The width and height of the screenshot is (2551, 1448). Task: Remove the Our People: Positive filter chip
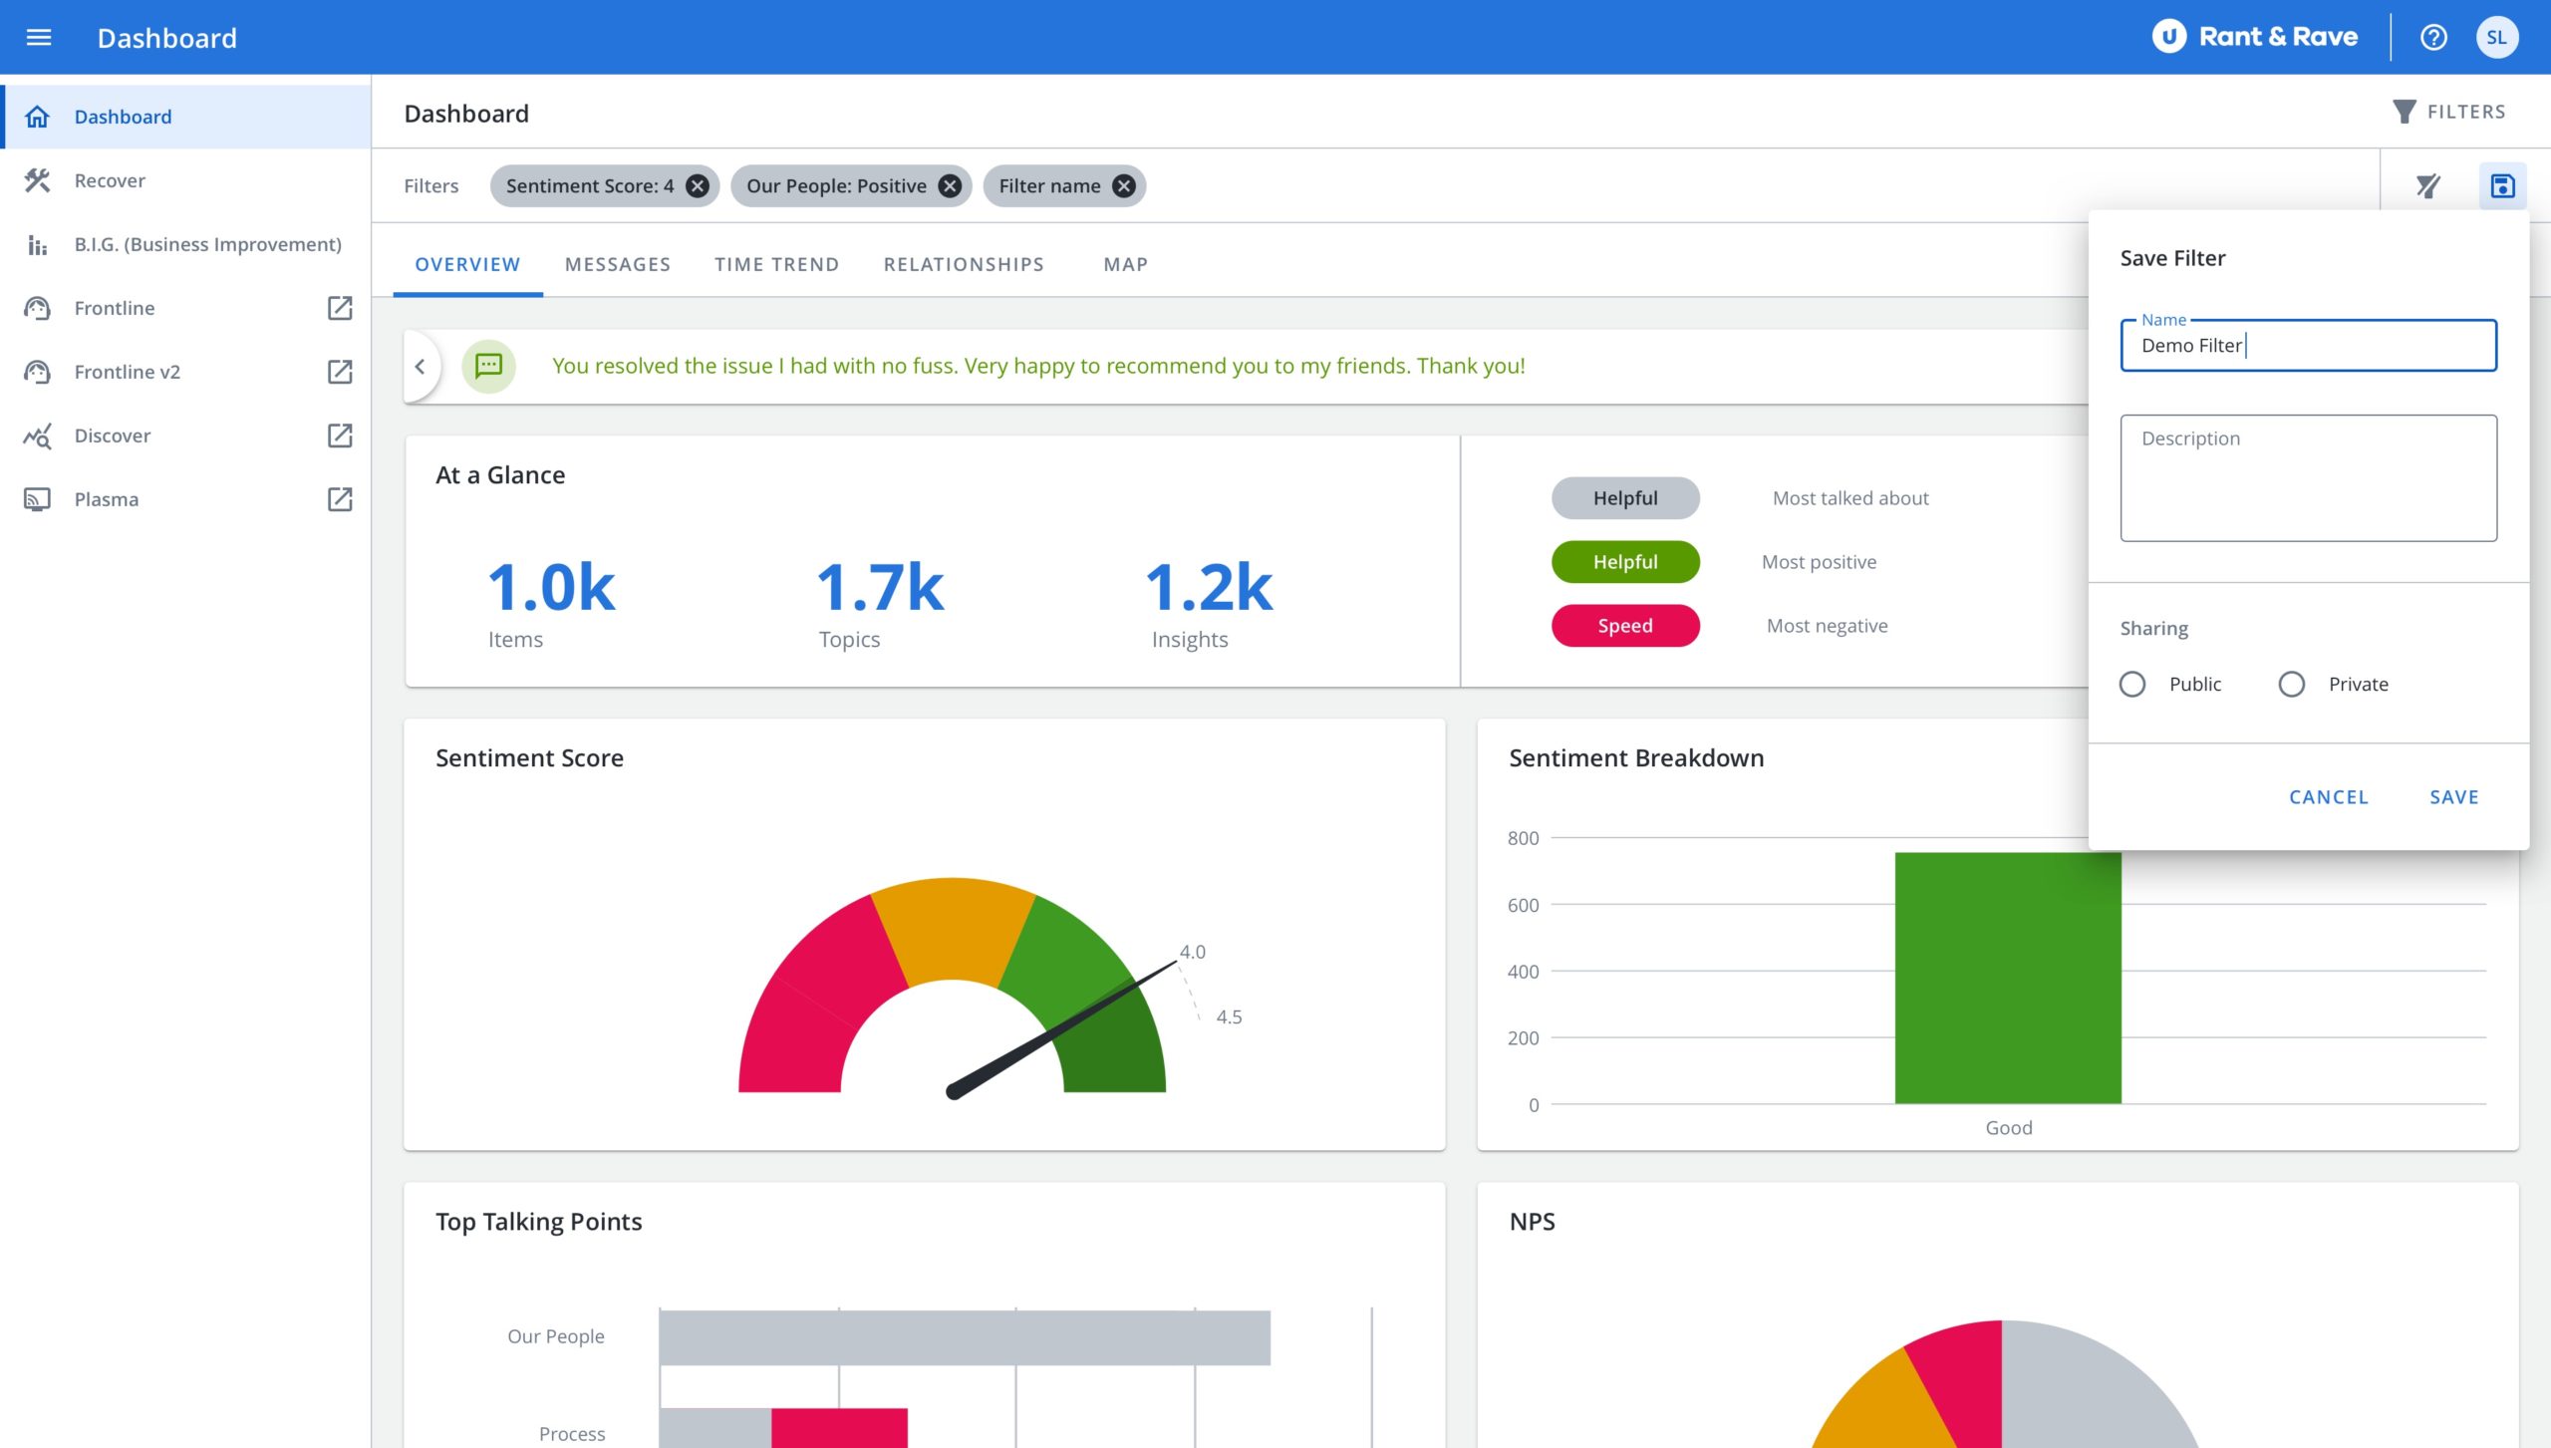[x=951, y=185]
